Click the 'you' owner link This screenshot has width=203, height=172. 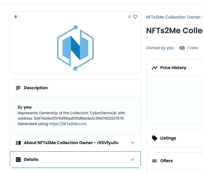coord(170,48)
